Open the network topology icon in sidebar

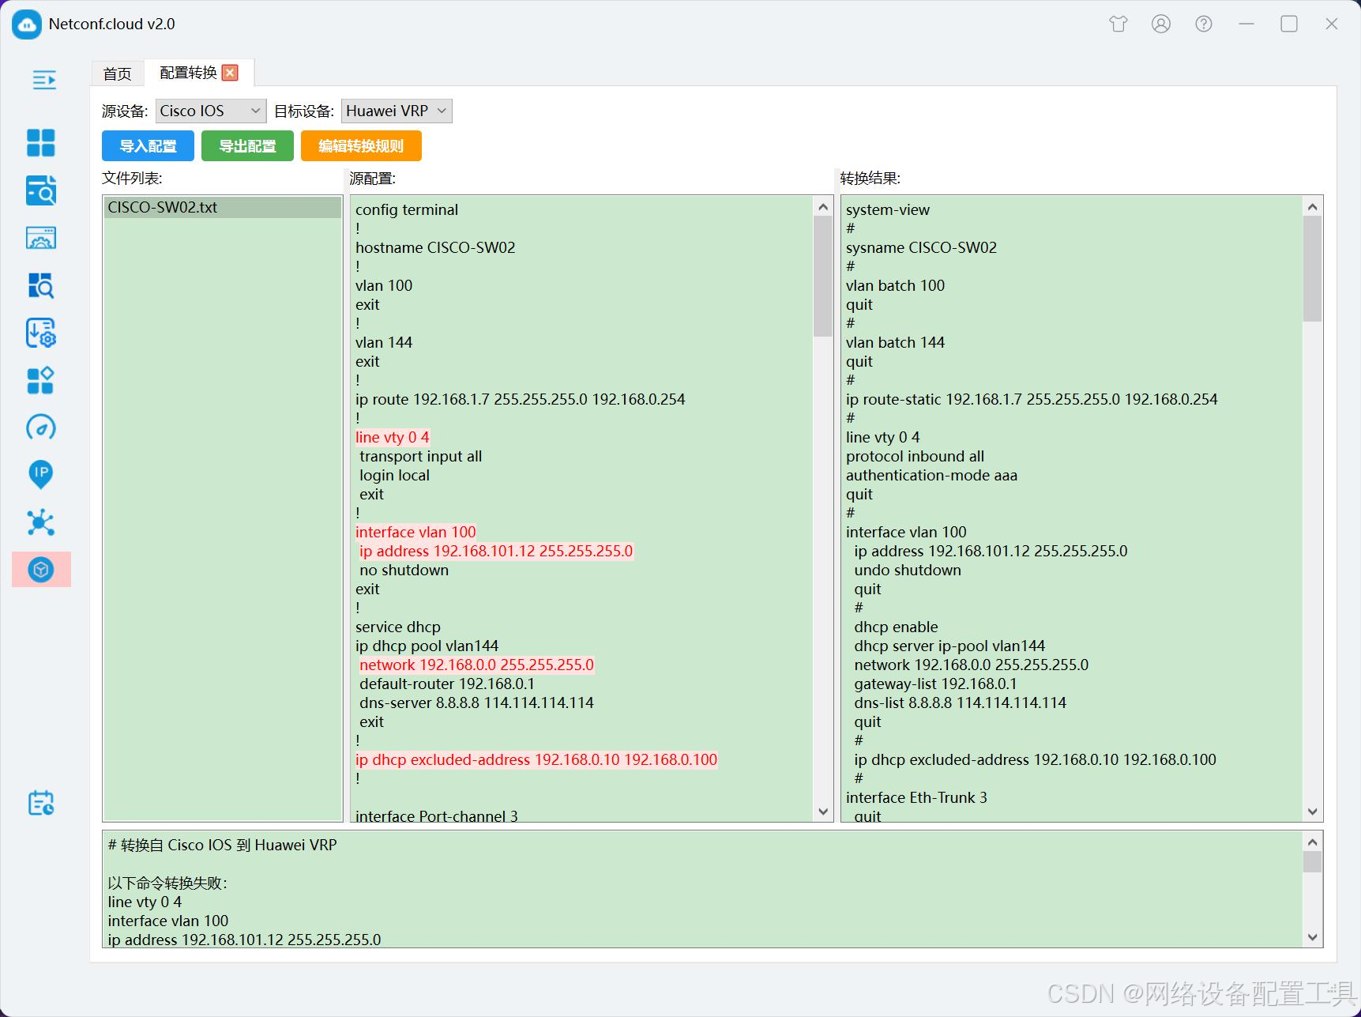[x=41, y=522]
